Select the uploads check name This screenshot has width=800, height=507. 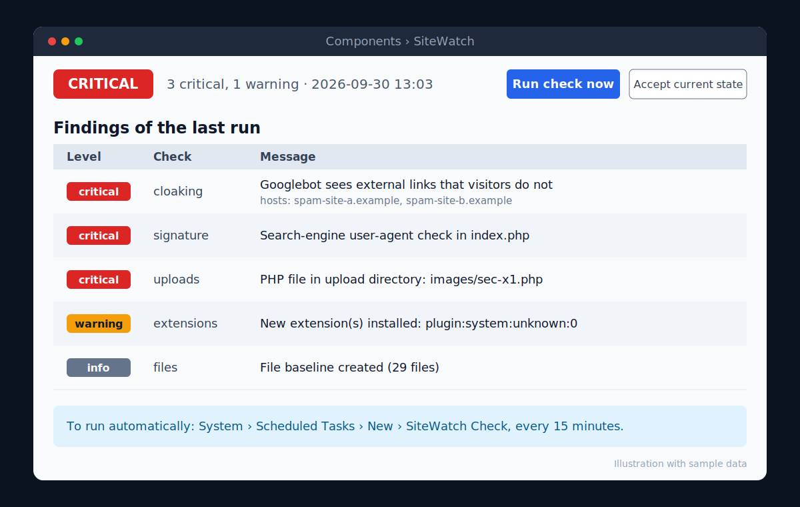click(176, 280)
